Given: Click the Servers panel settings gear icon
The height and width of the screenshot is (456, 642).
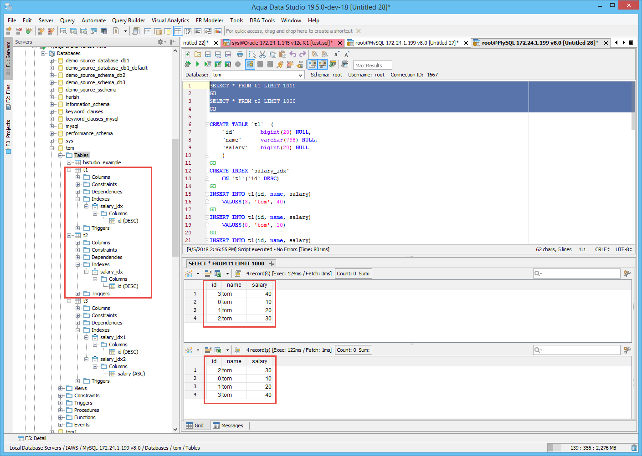Looking at the screenshot, I should pyautogui.click(x=161, y=42).
